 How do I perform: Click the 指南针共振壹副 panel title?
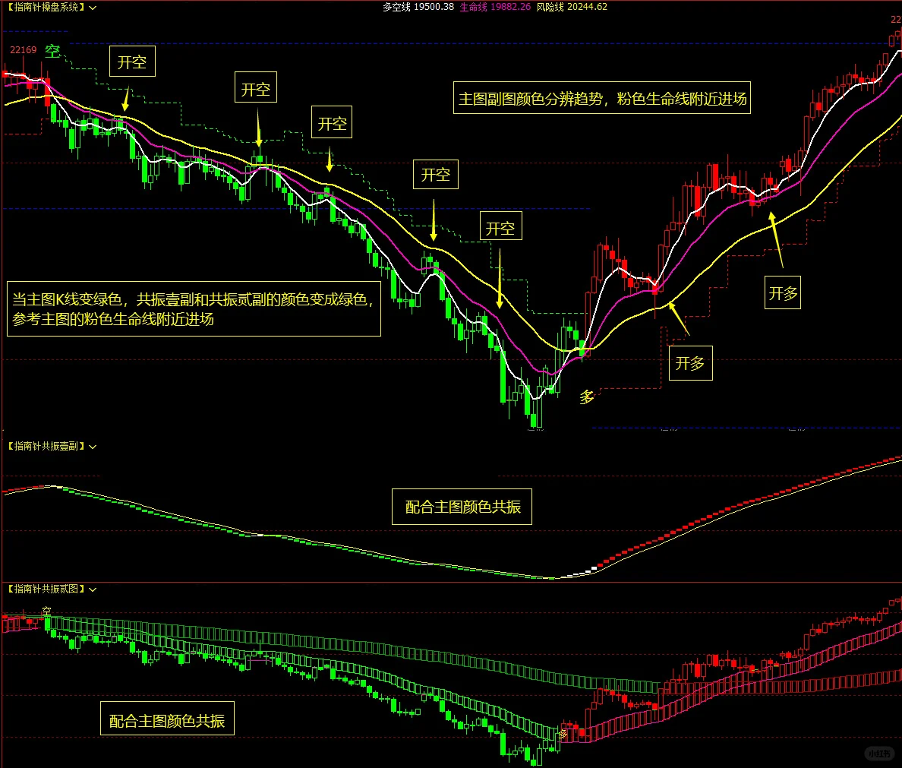point(46,446)
